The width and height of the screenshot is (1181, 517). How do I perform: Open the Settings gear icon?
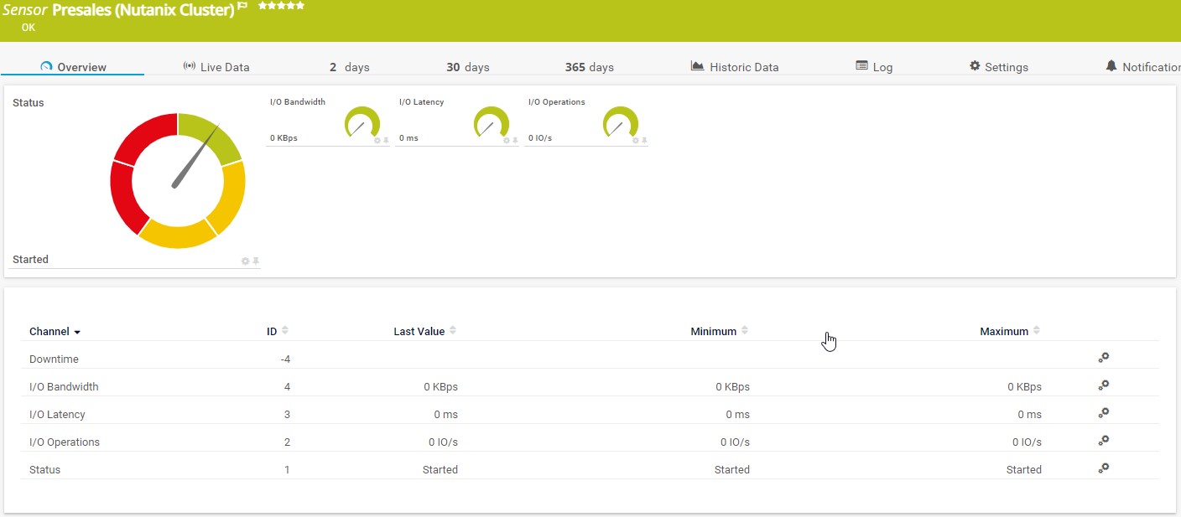[973, 65]
